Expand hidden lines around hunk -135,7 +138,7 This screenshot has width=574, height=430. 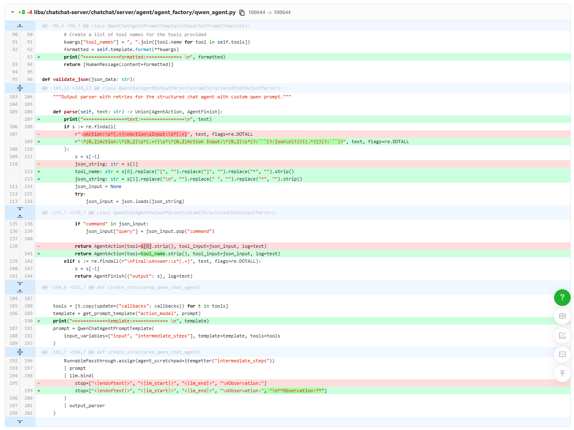point(20,213)
